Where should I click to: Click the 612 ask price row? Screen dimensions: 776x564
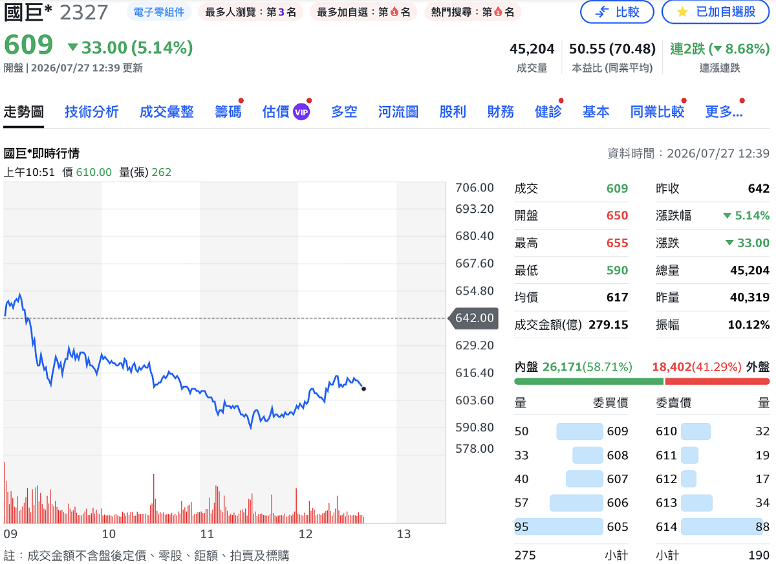pos(713,479)
